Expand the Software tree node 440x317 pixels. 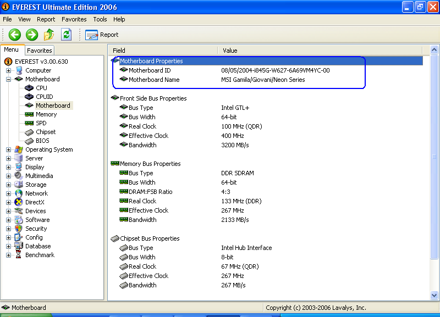coord(8,220)
